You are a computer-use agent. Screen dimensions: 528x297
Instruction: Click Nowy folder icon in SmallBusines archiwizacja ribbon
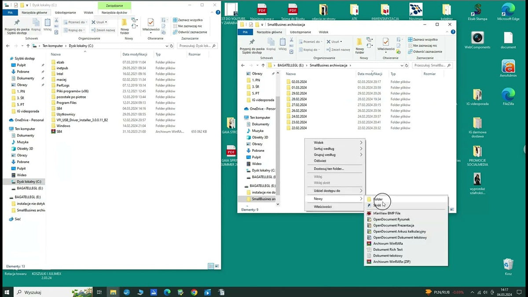coord(359,46)
